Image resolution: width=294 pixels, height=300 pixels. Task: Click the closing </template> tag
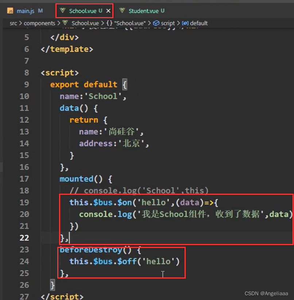coord(67,49)
